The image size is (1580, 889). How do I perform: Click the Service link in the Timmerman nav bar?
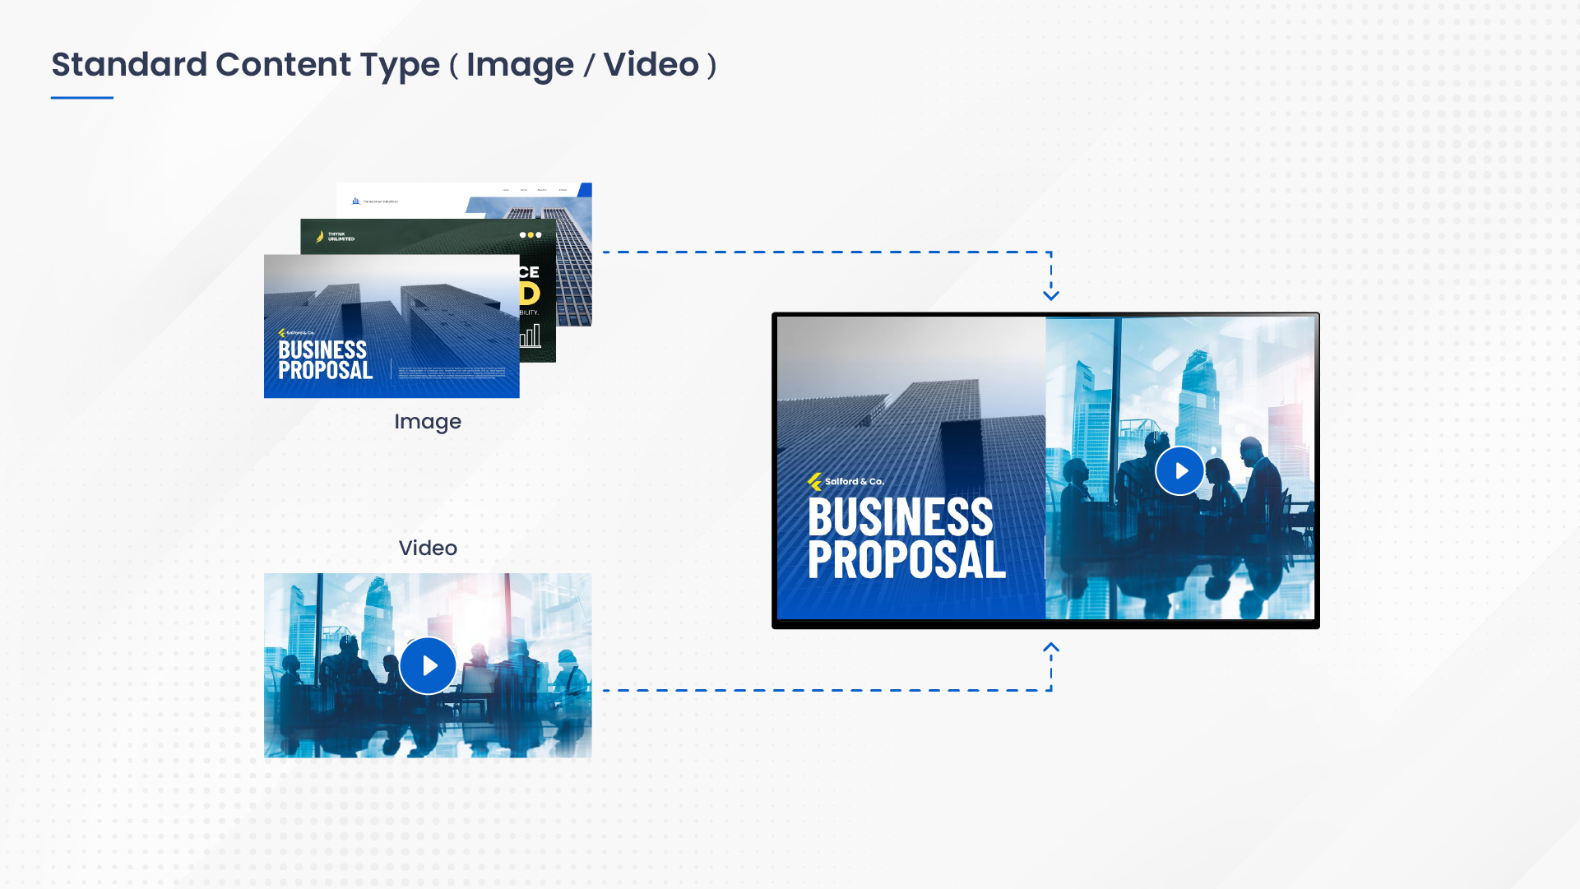[524, 189]
